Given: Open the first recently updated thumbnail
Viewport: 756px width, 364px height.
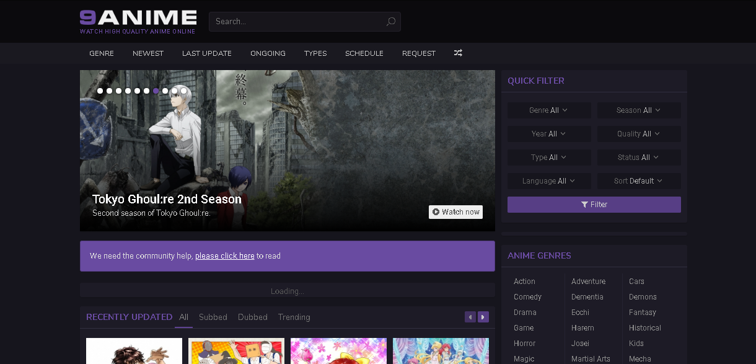Looking at the screenshot, I should 134,351.
